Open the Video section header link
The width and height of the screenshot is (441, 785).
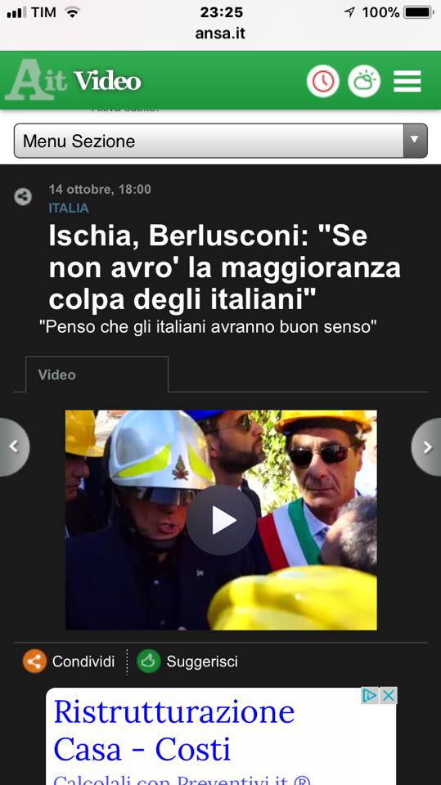pos(107,81)
